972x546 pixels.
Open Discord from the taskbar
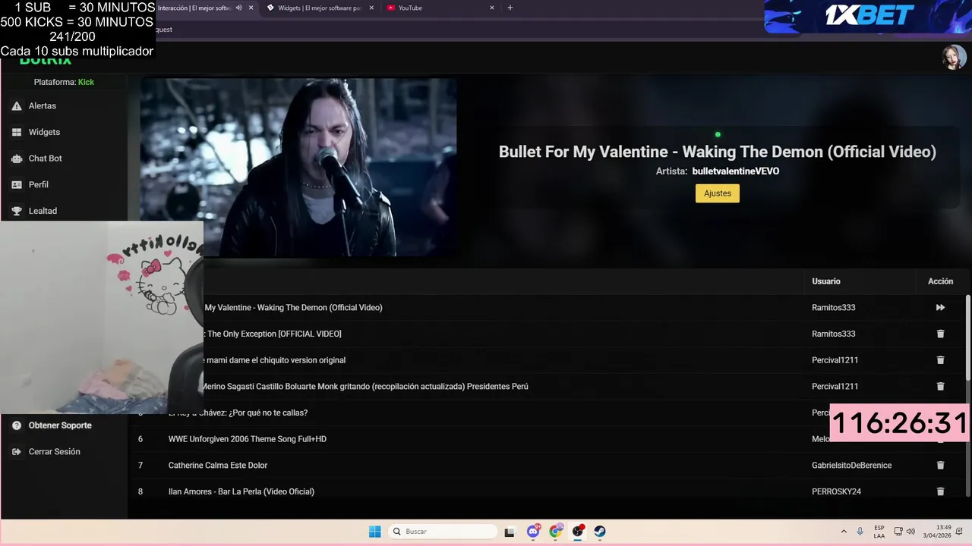pyautogui.click(x=533, y=532)
